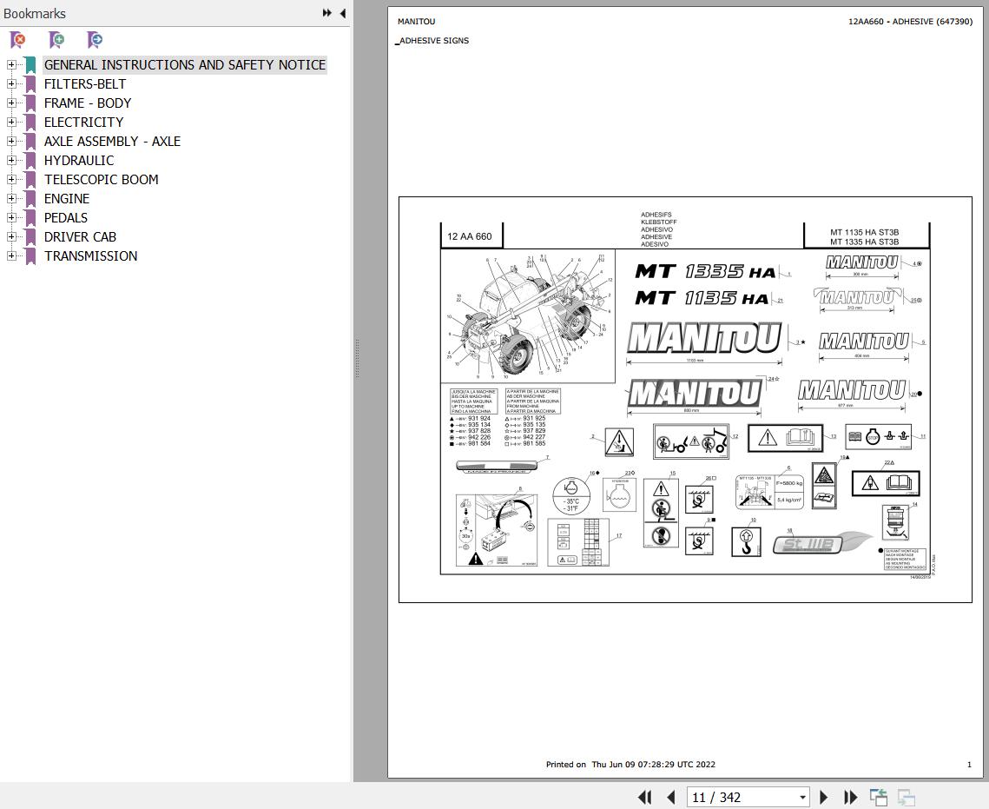
Task: Jump to the first page
Action: click(x=644, y=797)
